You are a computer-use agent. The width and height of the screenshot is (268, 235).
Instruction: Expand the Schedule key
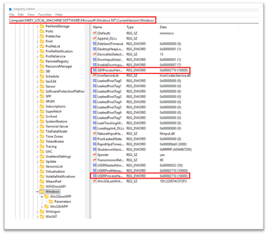pos(37,76)
